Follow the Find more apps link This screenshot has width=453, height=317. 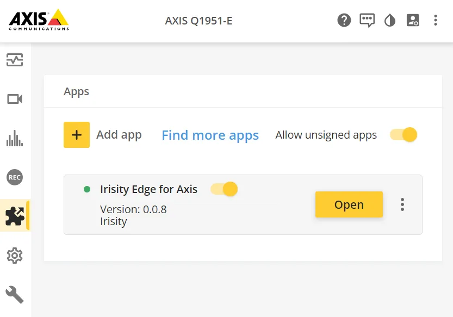point(210,135)
